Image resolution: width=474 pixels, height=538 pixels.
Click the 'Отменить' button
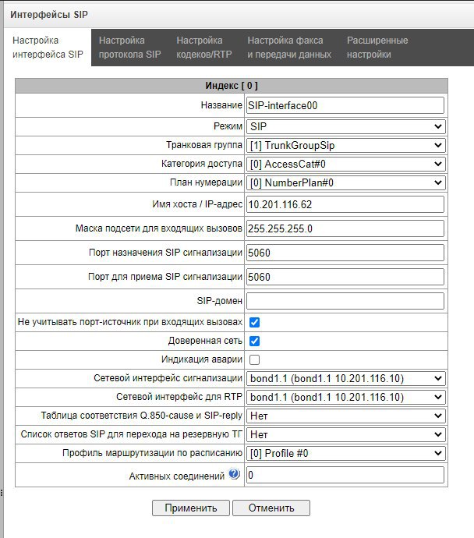[271, 508]
